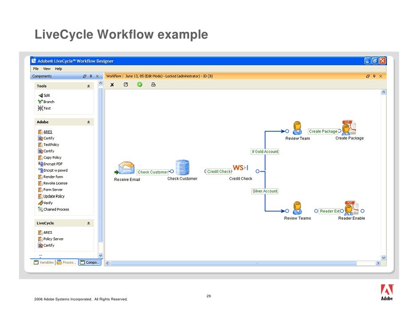Open the Help menu
Screen dimensions: 418x323
pos(59,69)
